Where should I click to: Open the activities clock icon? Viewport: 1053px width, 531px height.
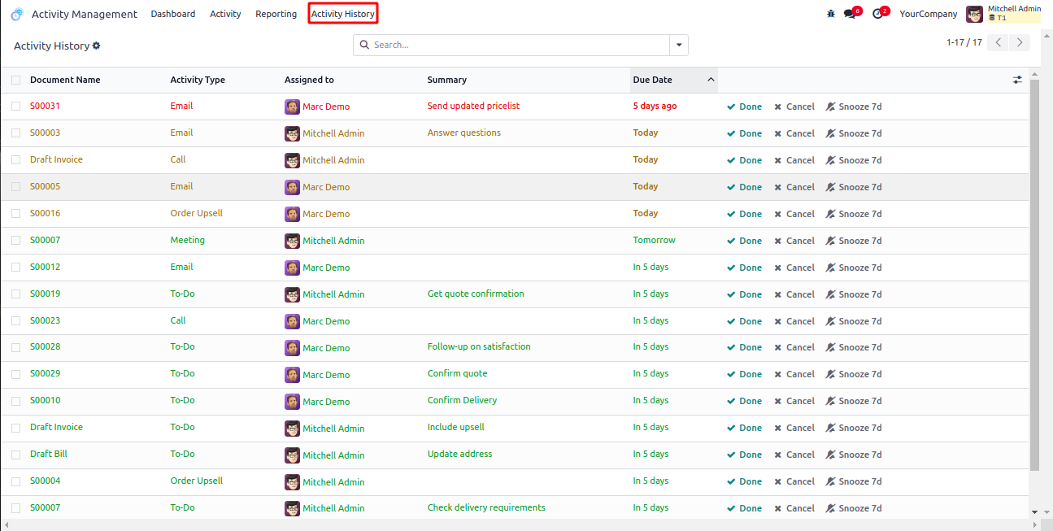click(877, 14)
